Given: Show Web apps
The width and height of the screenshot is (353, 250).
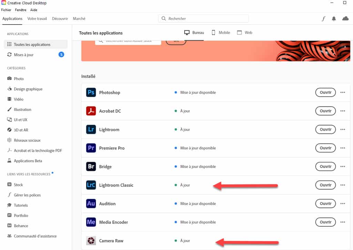Looking at the screenshot, I should (245, 33).
